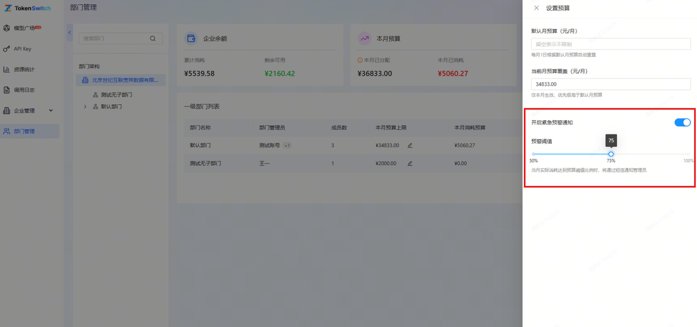Viewport: 697px width, 327px height.
Task: Open 模型广场 via its cube icon
Action: pos(7,28)
